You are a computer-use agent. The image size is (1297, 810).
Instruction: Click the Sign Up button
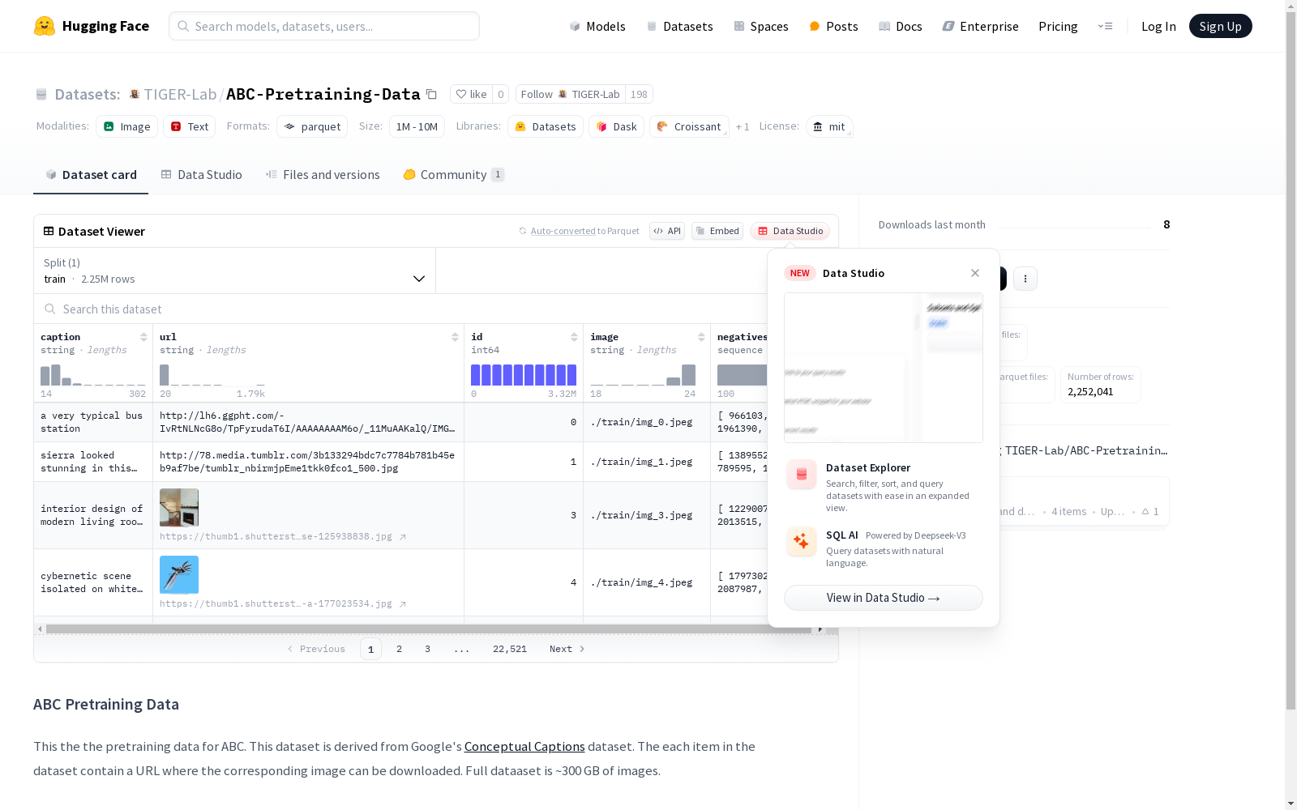coord(1220,26)
